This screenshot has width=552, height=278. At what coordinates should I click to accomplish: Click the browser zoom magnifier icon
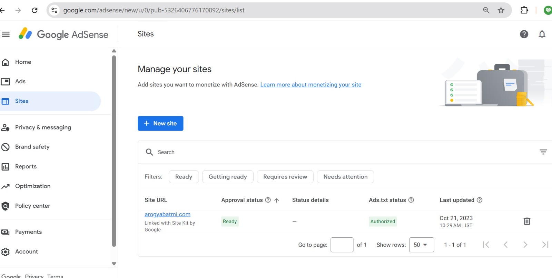coord(486,10)
